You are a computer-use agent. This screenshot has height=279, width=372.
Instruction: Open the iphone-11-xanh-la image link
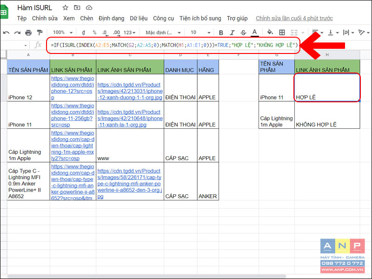point(130,119)
